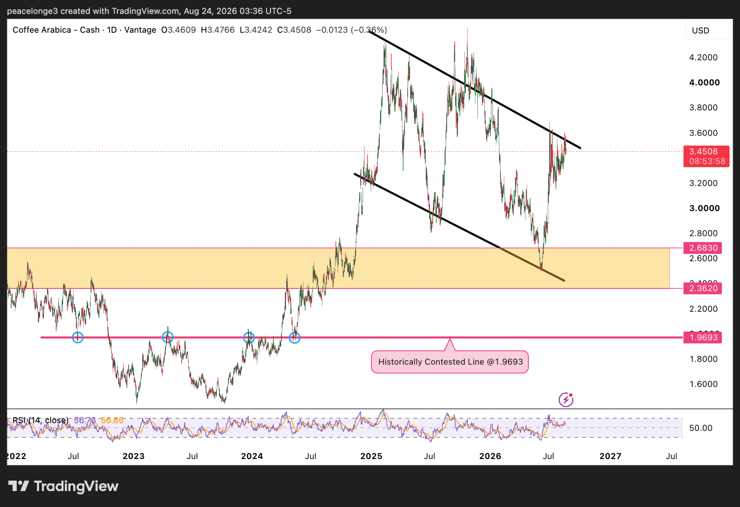Click the 50.00 RSI axis label

tap(701, 428)
